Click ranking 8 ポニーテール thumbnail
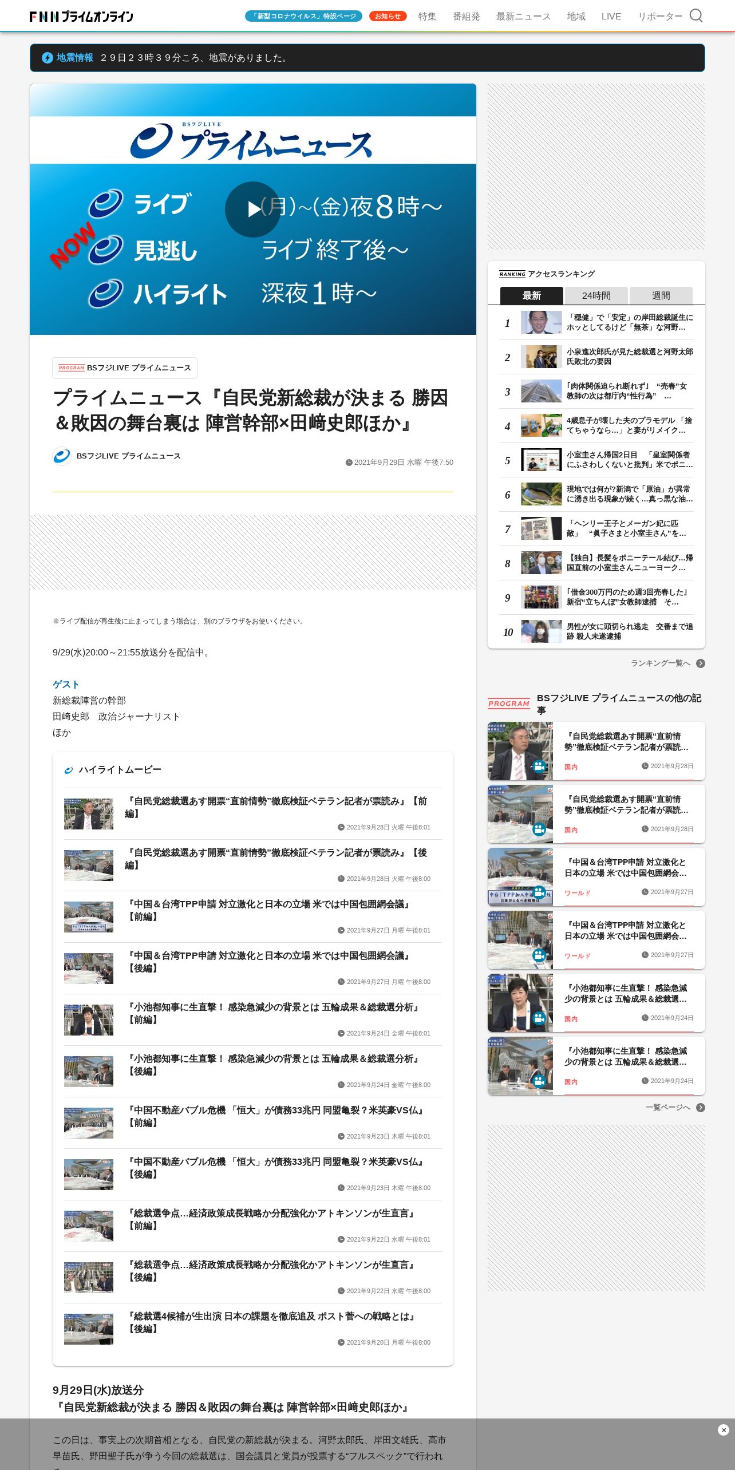The width and height of the screenshot is (735, 1470). [x=542, y=563]
